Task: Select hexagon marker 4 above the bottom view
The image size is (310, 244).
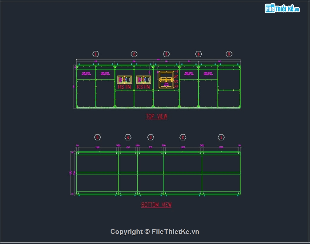Action: coord(128,137)
